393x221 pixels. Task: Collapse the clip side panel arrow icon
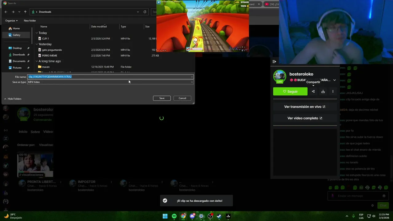coord(274,61)
